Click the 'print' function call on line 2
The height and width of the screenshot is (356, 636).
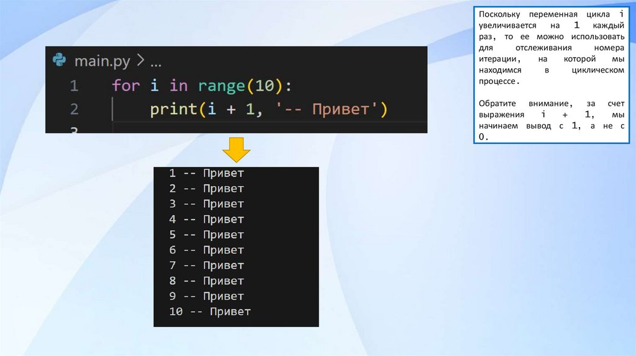174,110
